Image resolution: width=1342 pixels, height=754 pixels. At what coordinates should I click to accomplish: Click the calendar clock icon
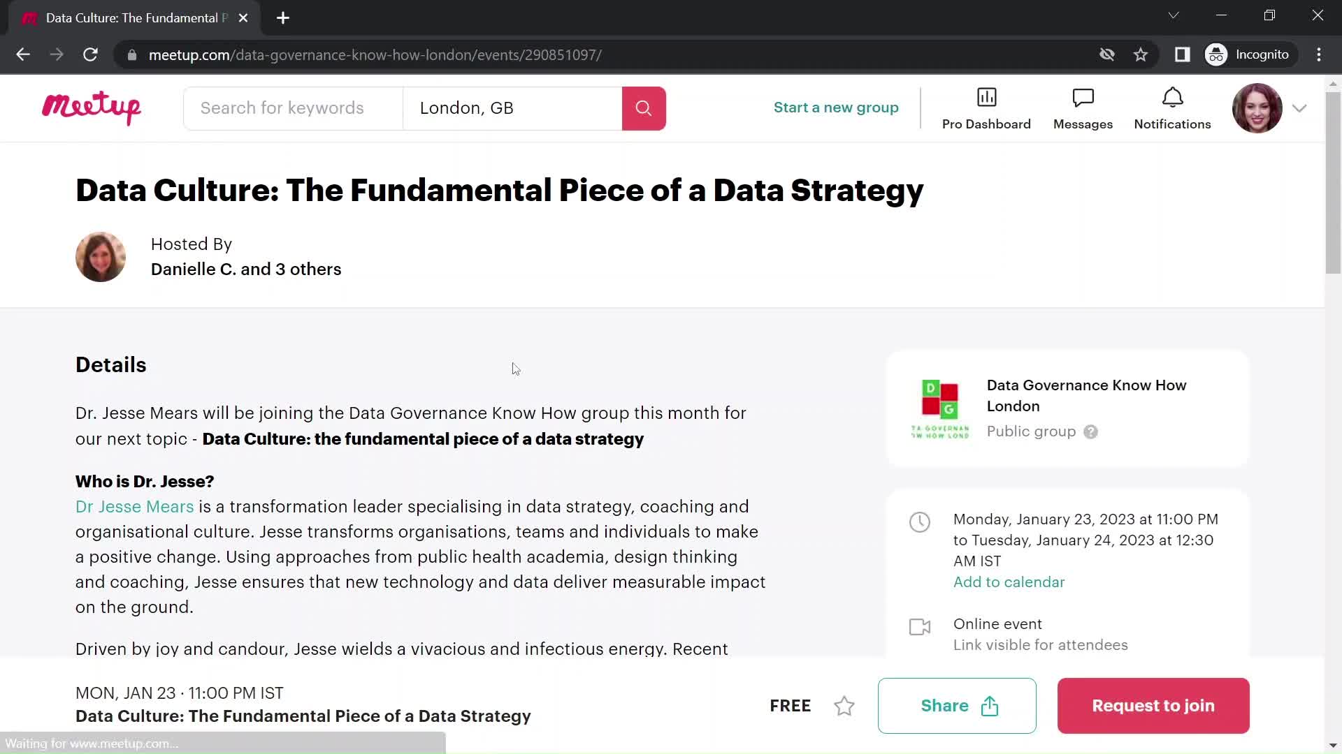[x=919, y=522]
